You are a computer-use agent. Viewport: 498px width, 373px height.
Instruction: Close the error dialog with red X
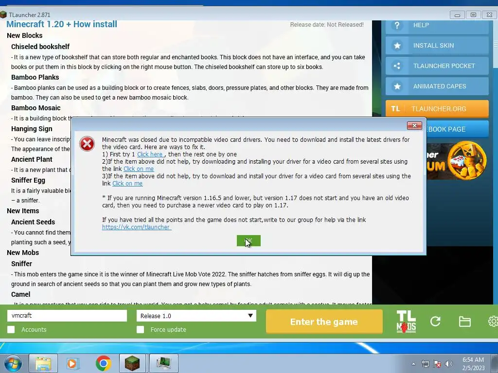414,126
